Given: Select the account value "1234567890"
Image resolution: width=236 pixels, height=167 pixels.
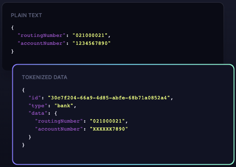Looking at the screenshot, I should coord(92,43).
